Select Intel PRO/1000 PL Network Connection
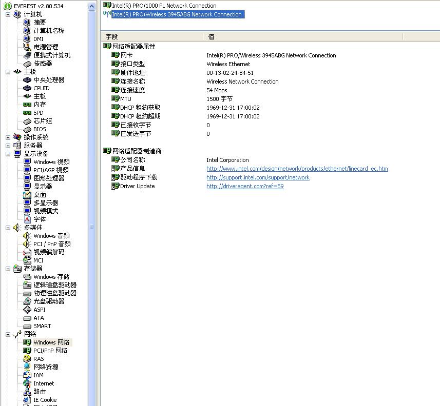The height and width of the screenshot is (406, 440). click(x=164, y=6)
